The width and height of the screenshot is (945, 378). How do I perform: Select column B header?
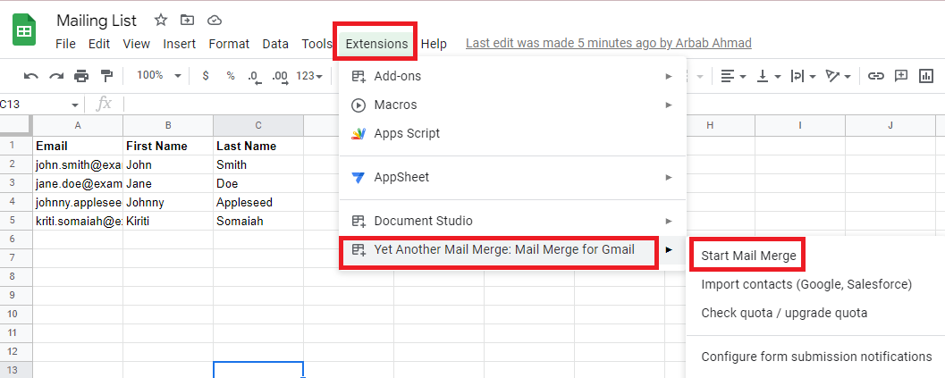coord(168,125)
